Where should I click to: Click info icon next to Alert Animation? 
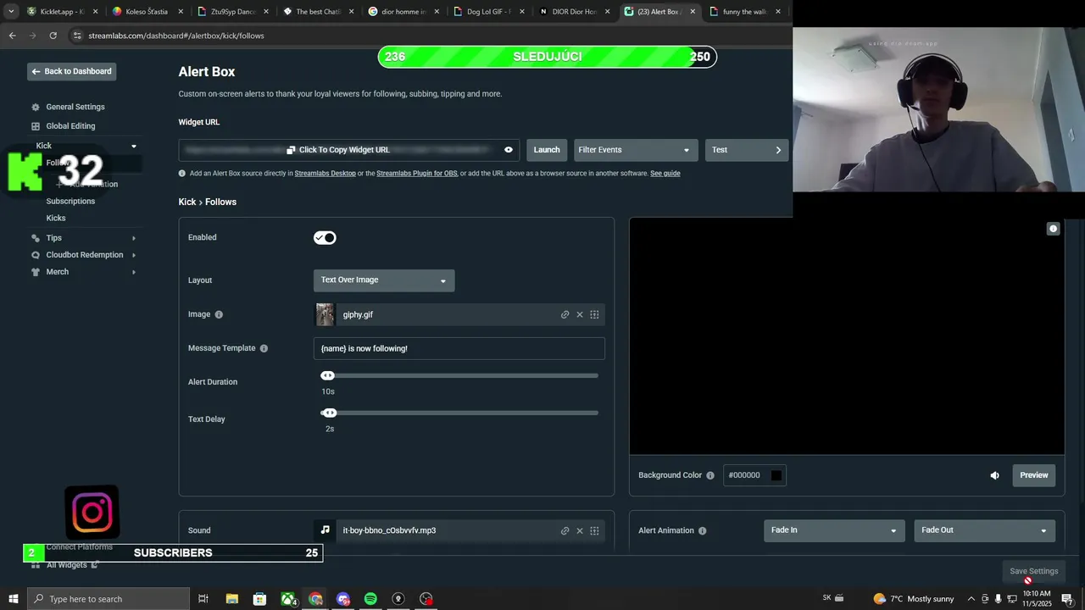coord(702,530)
